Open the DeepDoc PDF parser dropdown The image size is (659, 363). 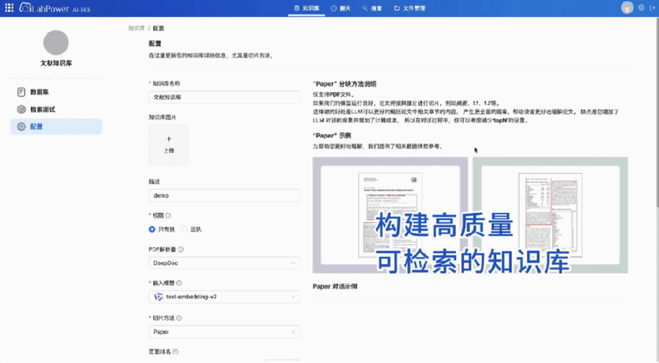[x=224, y=263]
